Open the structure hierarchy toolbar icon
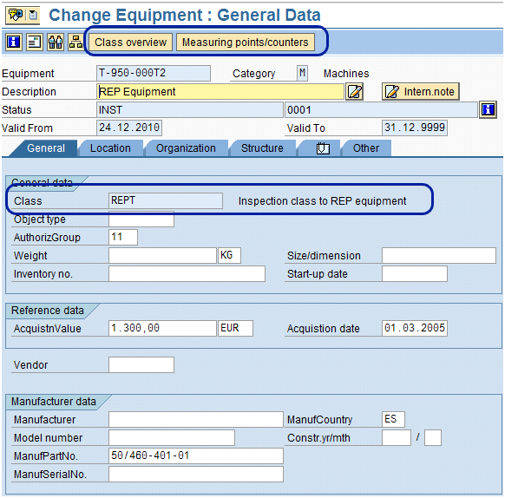Image resolution: width=505 pixels, height=498 pixels. tap(76, 43)
